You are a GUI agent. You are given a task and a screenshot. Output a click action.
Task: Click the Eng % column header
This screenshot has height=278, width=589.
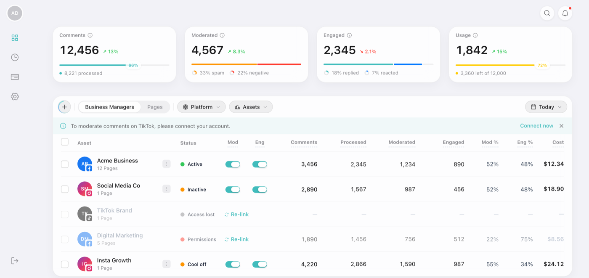(525, 143)
